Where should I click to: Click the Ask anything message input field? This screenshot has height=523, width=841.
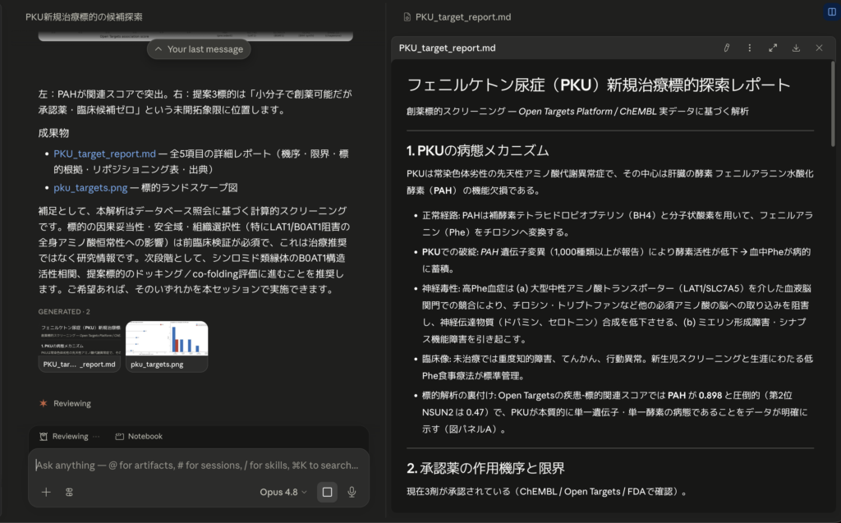197,465
